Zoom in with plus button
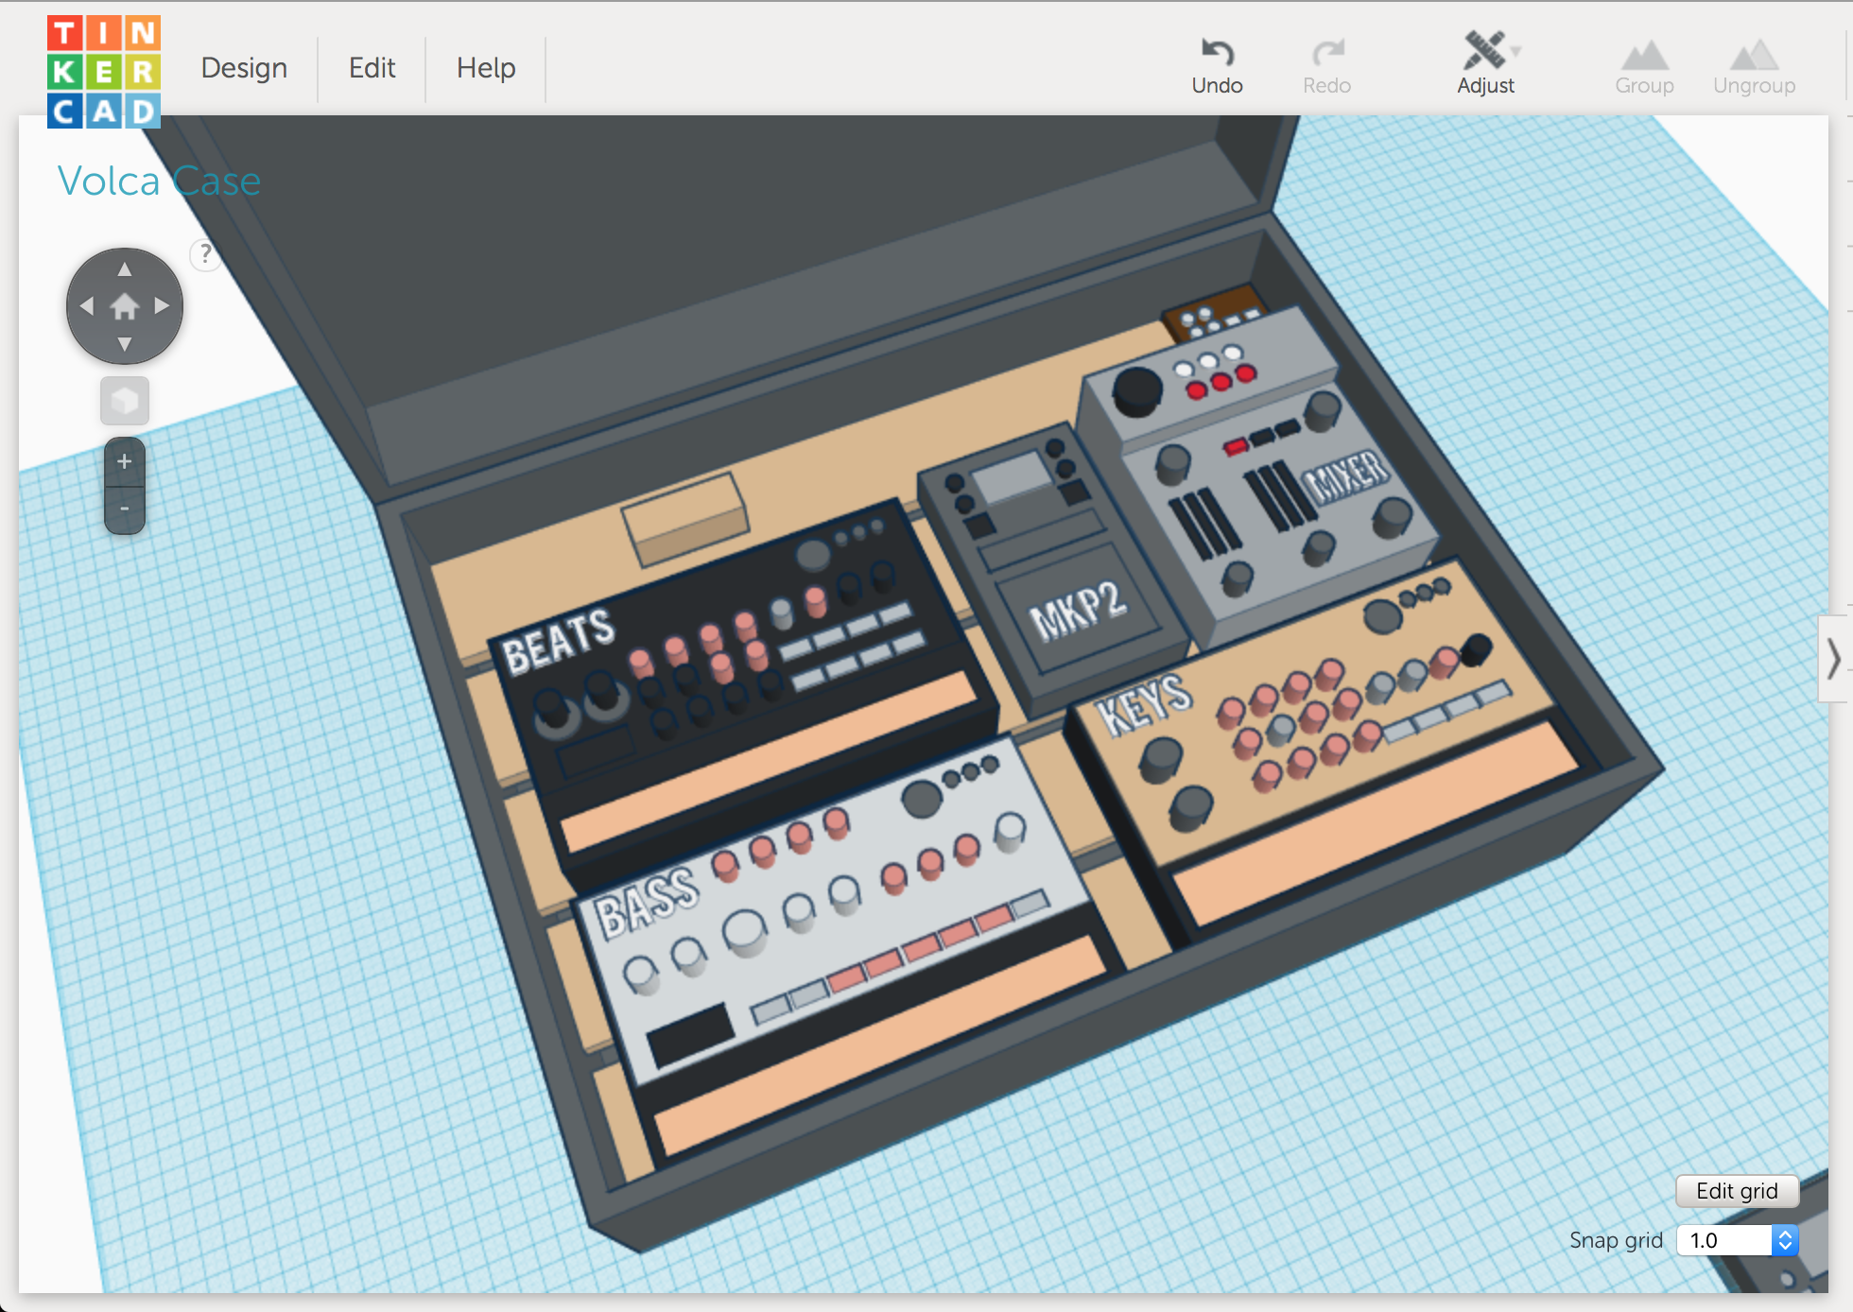The image size is (1853, 1312). (125, 462)
